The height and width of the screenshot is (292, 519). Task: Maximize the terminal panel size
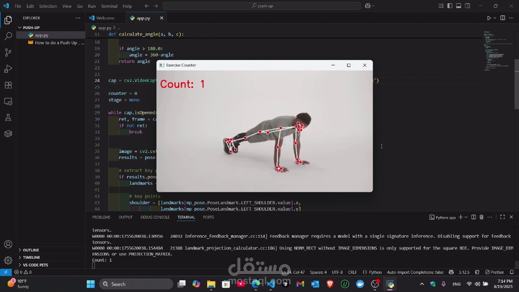502,217
